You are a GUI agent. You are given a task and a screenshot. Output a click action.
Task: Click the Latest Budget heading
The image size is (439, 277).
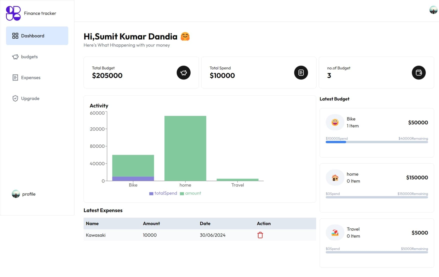tap(334, 99)
